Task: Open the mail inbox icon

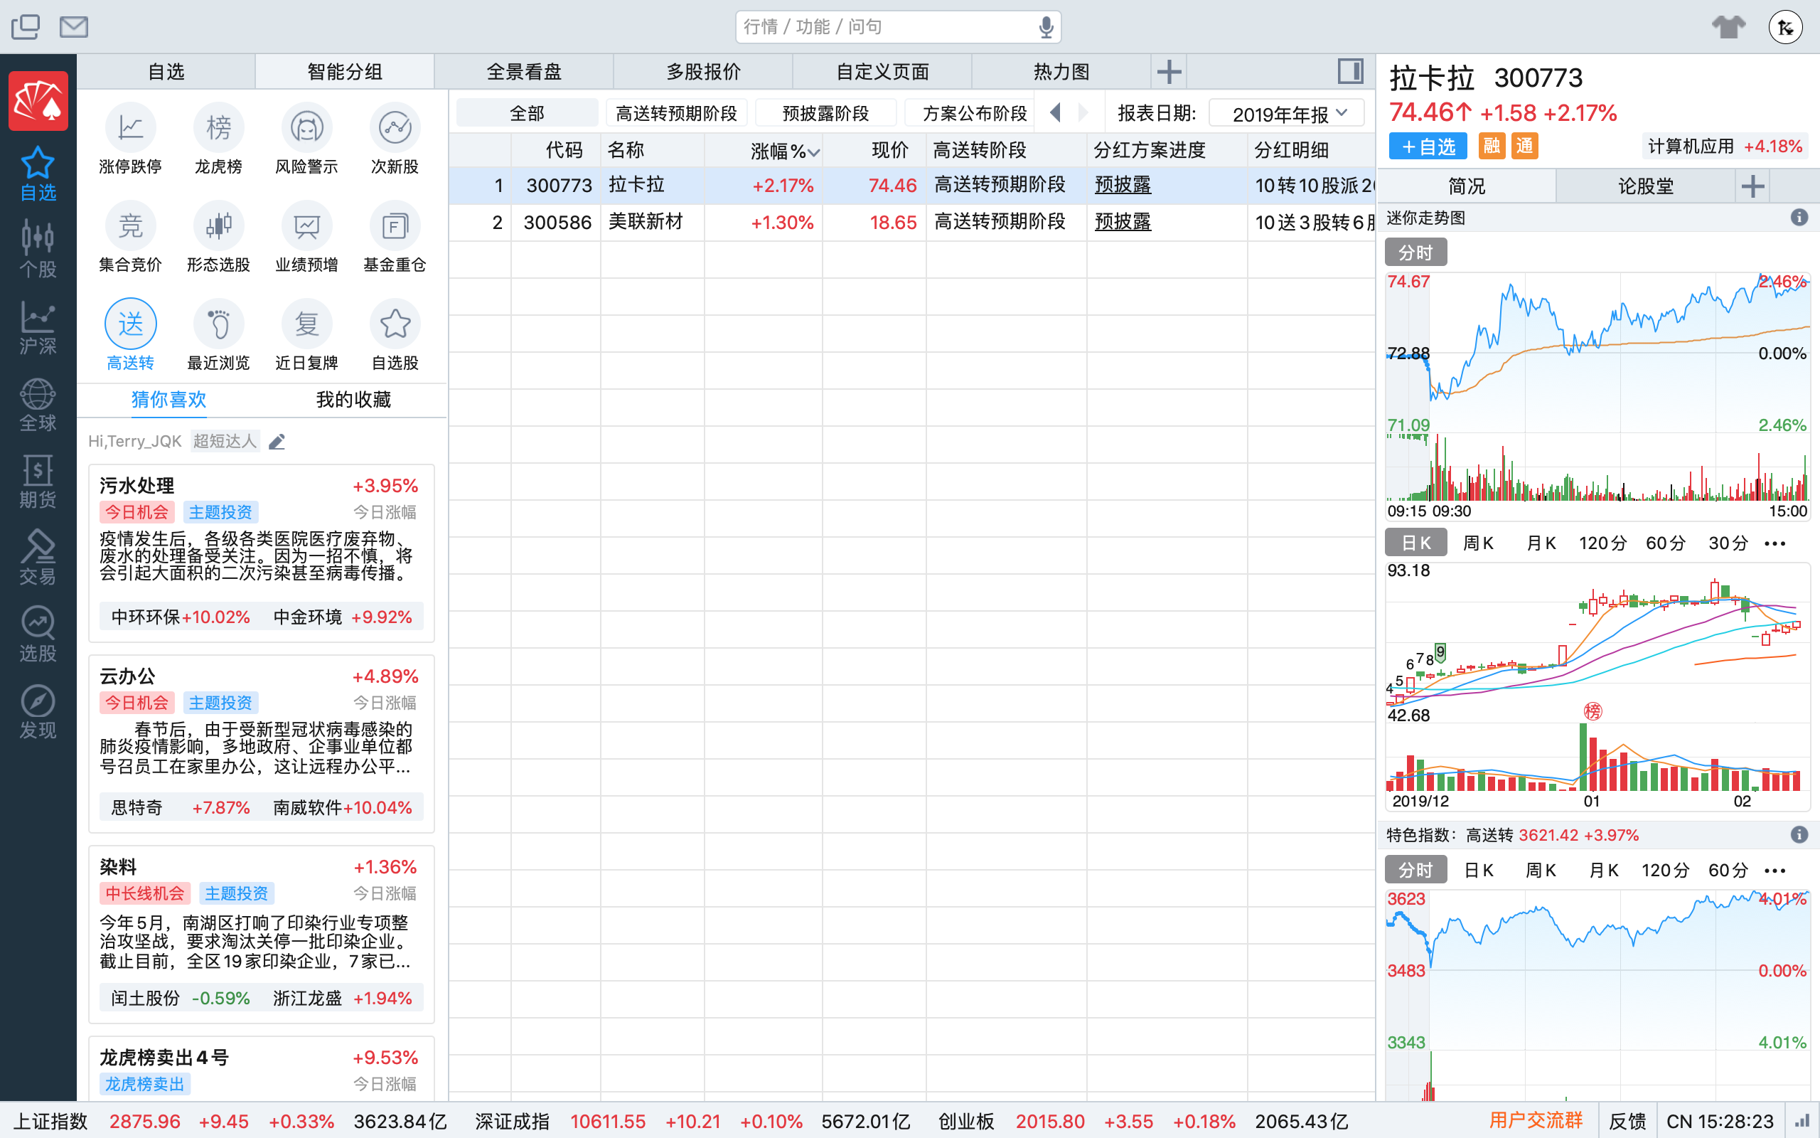Action: pos(74,27)
